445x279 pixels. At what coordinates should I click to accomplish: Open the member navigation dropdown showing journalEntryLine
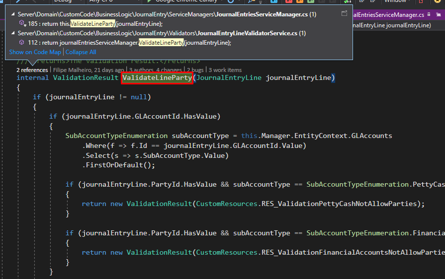point(391,25)
